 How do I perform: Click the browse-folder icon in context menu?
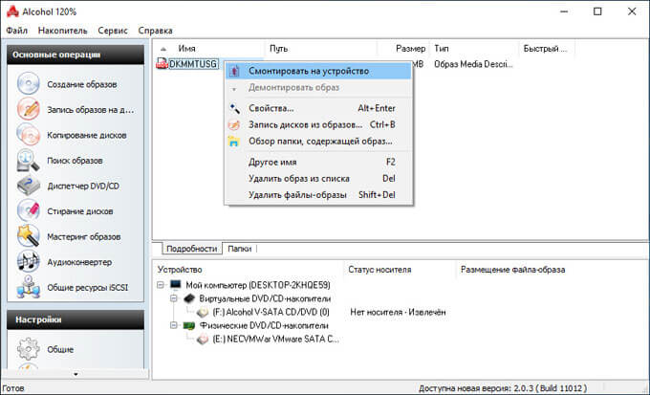pyautogui.click(x=234, y=142)
